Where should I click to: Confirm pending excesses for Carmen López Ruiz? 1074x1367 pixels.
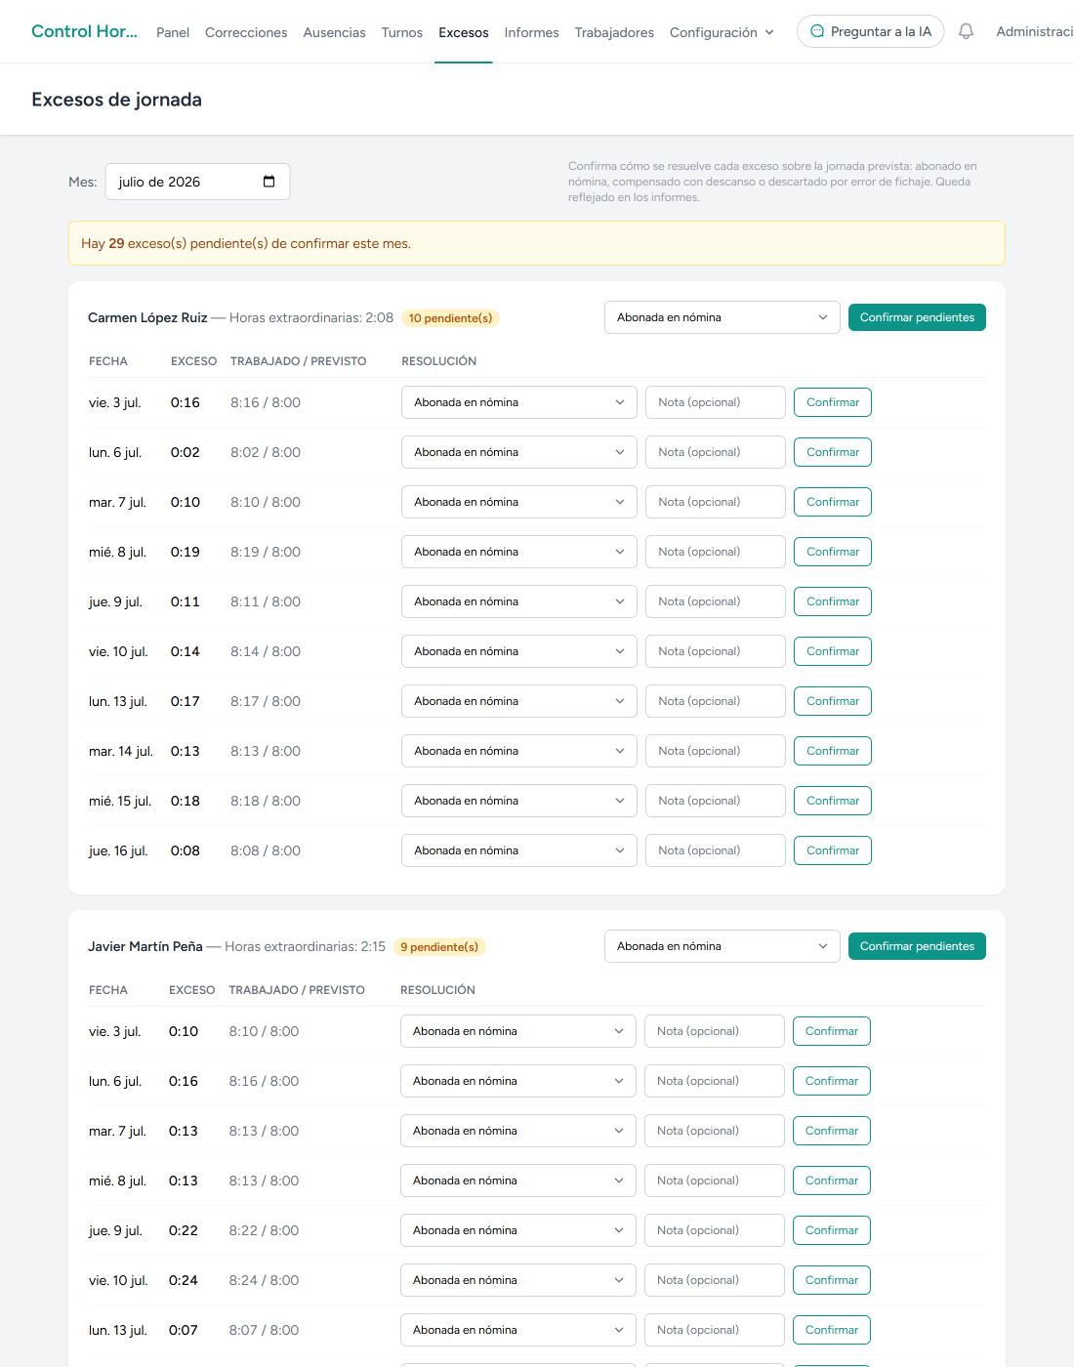[x=917, y=317]
